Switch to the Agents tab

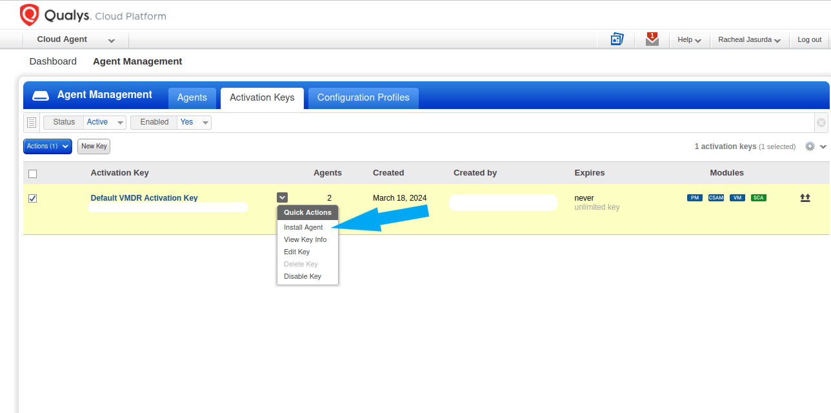click(192, 97)
